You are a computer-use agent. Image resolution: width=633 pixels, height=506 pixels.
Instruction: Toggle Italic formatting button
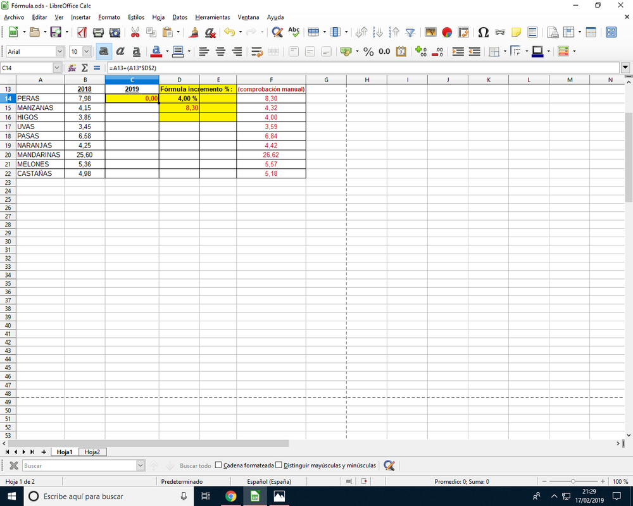click(120, 51)
